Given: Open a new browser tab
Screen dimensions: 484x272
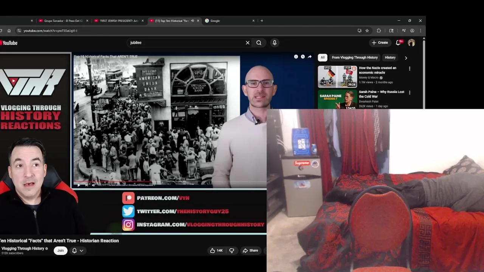Looking at the screenshot, I should click(x=262, y=21).
